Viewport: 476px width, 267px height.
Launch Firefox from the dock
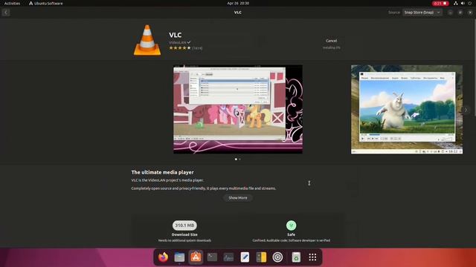click(163, 257)
